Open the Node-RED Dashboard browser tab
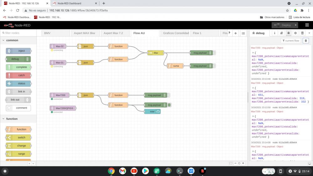 click(x=74, y=3)
